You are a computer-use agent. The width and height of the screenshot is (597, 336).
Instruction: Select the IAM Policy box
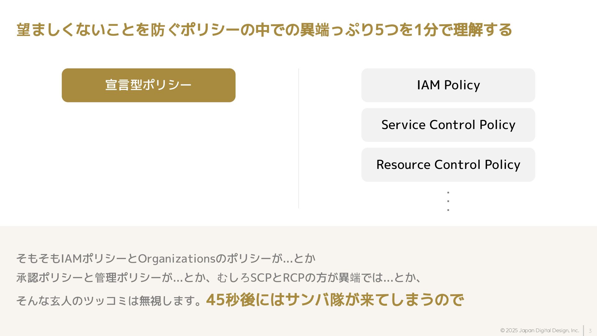coord(448,85)
